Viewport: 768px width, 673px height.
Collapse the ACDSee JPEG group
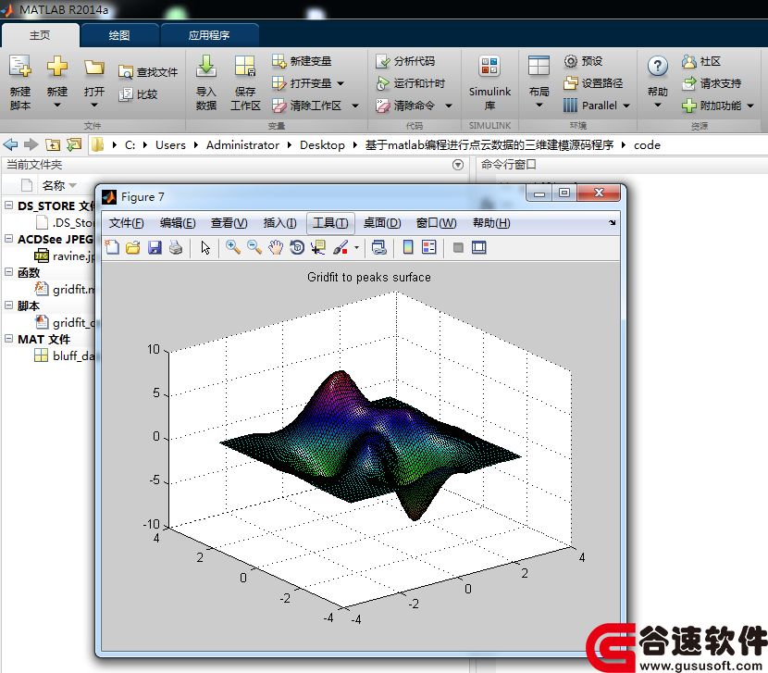coord(9,239)
